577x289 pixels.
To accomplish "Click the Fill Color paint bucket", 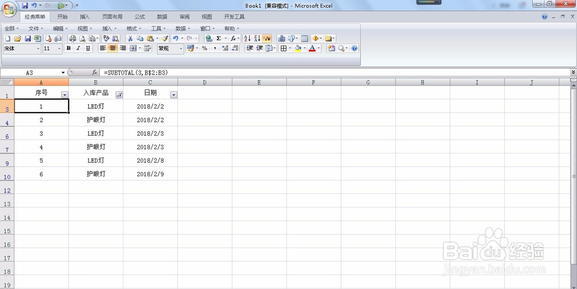I will tap(298, 48).
